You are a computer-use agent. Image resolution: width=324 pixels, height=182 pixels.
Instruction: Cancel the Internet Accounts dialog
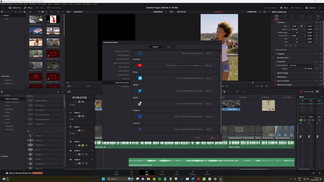(197, 137)
